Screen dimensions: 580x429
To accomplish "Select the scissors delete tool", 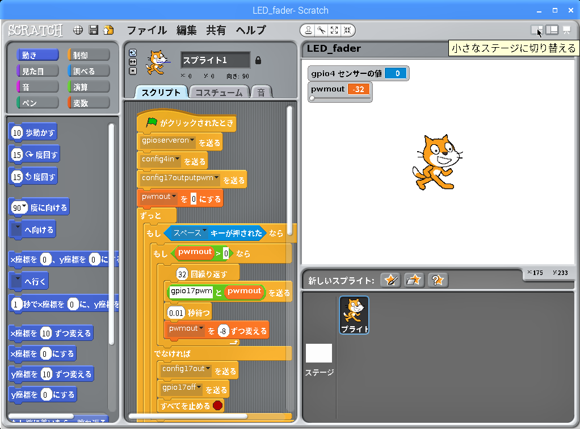I will point(321,30).
